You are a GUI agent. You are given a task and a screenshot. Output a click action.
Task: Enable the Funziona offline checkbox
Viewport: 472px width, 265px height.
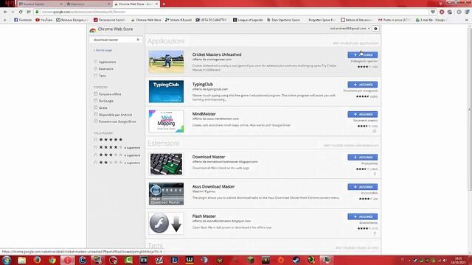[x=96, y=94]
